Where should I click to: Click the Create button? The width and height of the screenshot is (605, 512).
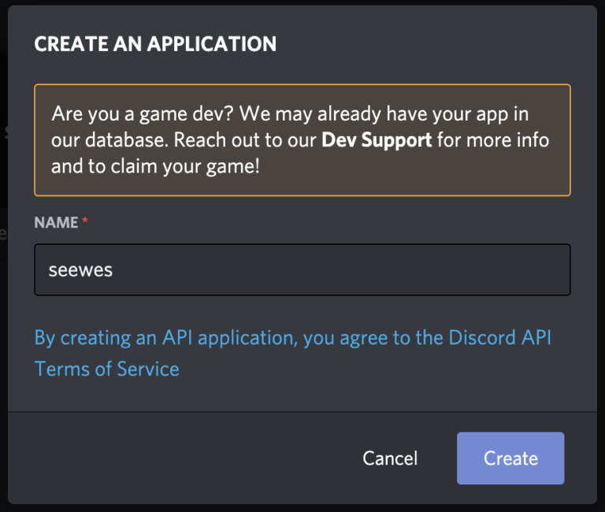510,458
